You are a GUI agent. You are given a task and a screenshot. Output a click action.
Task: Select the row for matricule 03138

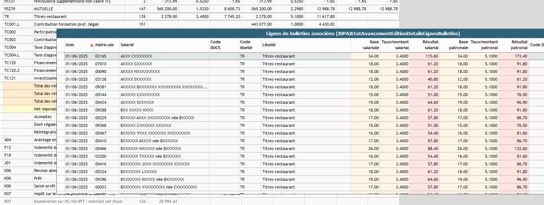coord(300,79)
